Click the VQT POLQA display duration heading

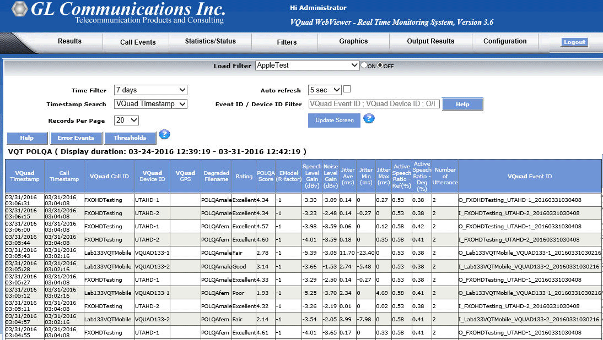157,152
